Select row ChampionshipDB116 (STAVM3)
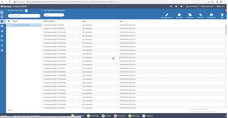This screenshot has width=228, height=118. [134, 93]
